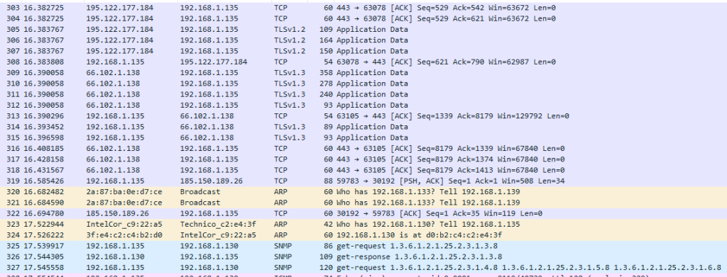Select SNMP get-response packet 326
The width and height of the screenshot is (727, 277).
[x=363, y=256]
